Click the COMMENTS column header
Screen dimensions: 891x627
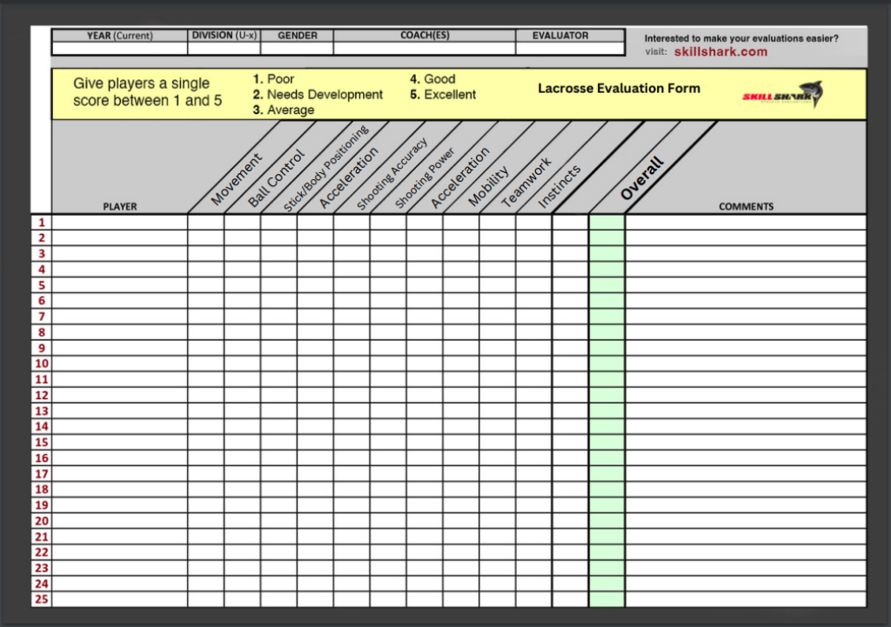(x=746, y=207)
